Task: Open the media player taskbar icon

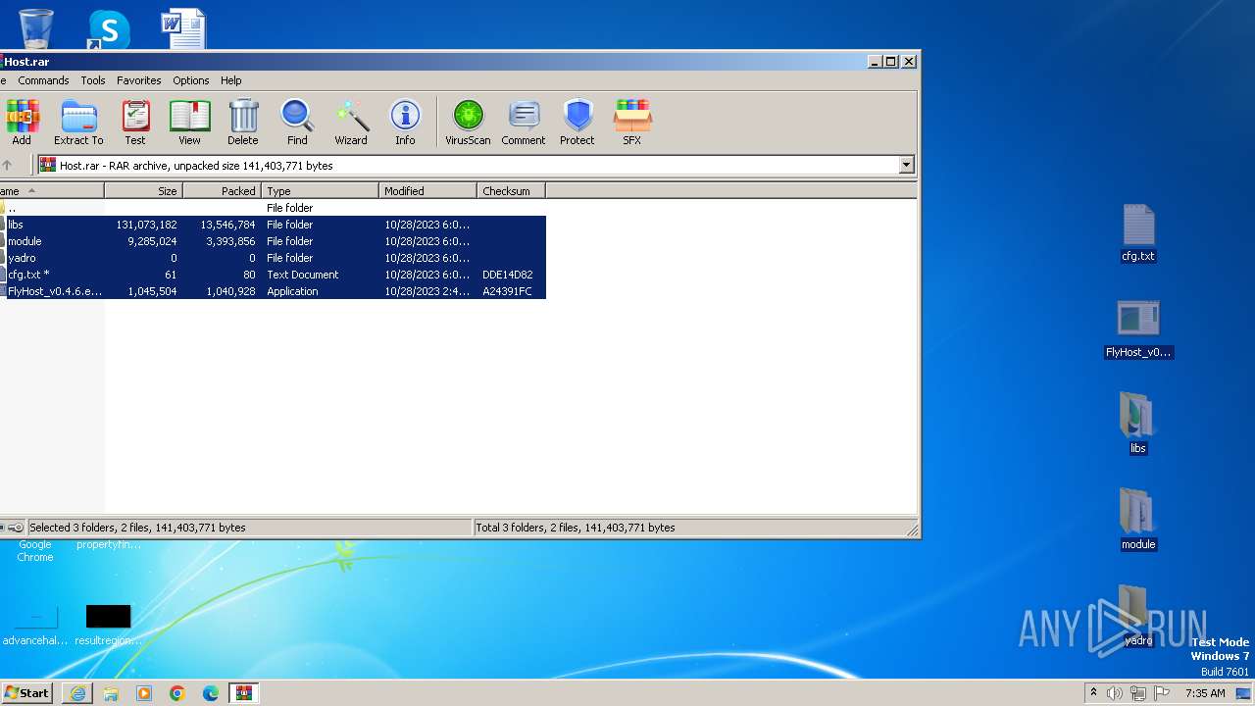Action: click(144, 693)
